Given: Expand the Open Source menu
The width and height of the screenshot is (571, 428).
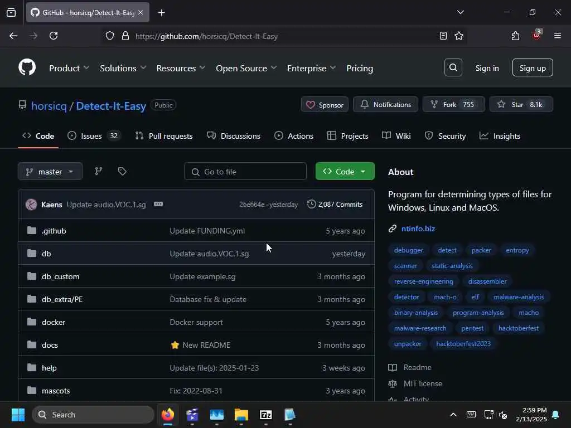Looking at the screenshot, I should 246,68.
